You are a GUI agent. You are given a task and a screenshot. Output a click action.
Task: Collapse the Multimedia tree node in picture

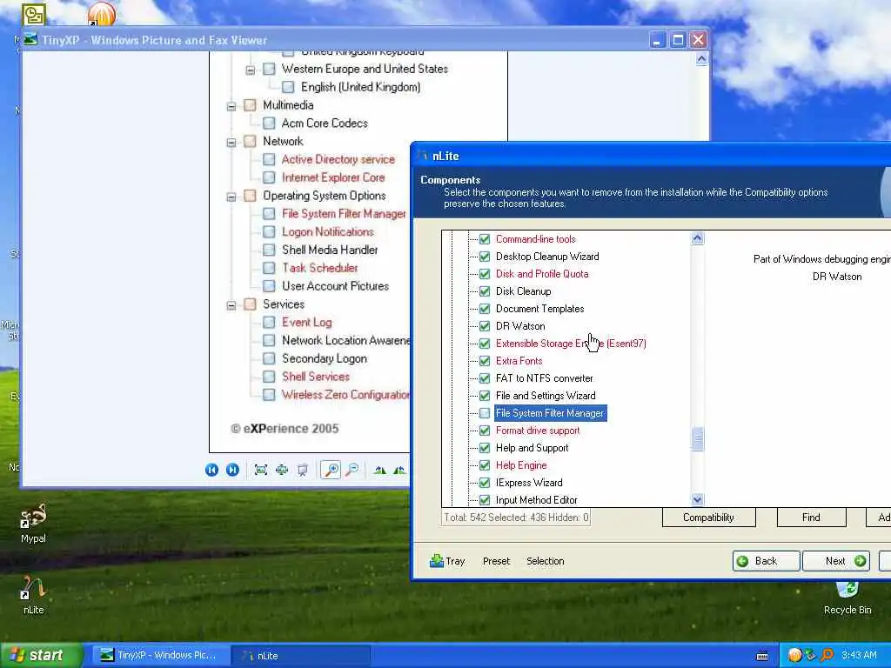pos(231,106)
